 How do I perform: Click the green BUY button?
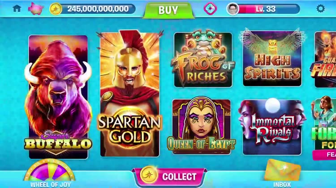pos(168,10)
